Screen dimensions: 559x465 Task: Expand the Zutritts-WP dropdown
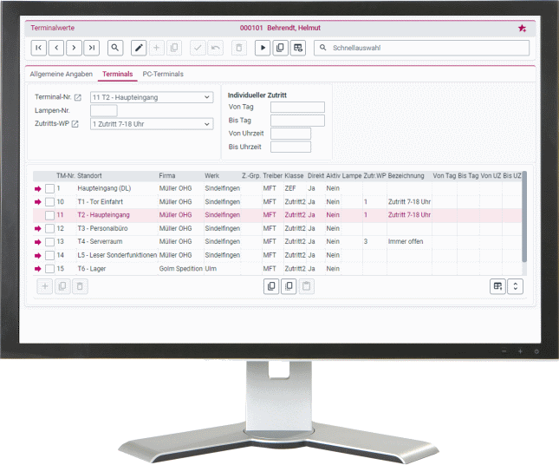[207, 124]
